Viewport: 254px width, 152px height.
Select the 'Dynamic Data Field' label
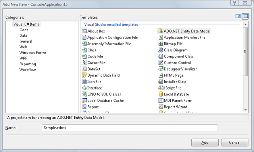104,75
